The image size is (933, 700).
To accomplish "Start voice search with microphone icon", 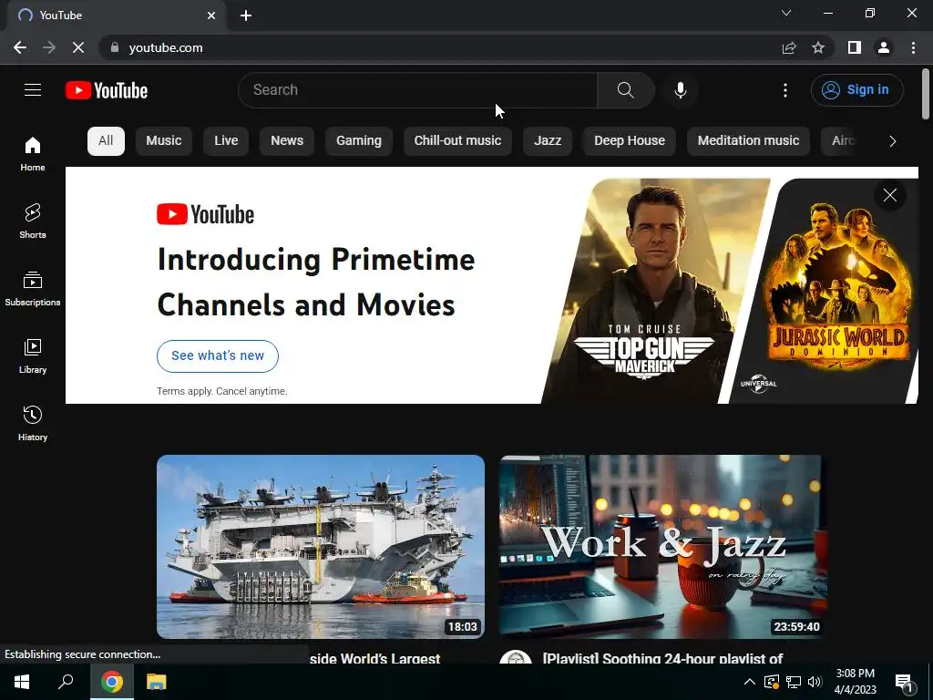I will click(680, 90).
